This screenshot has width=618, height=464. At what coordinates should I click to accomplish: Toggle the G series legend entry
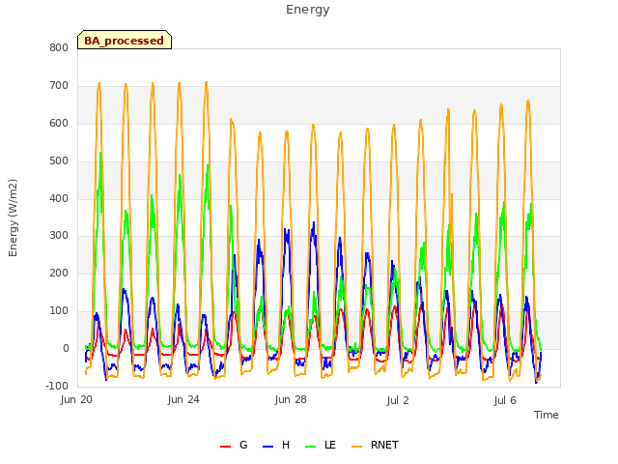(234, 445)
